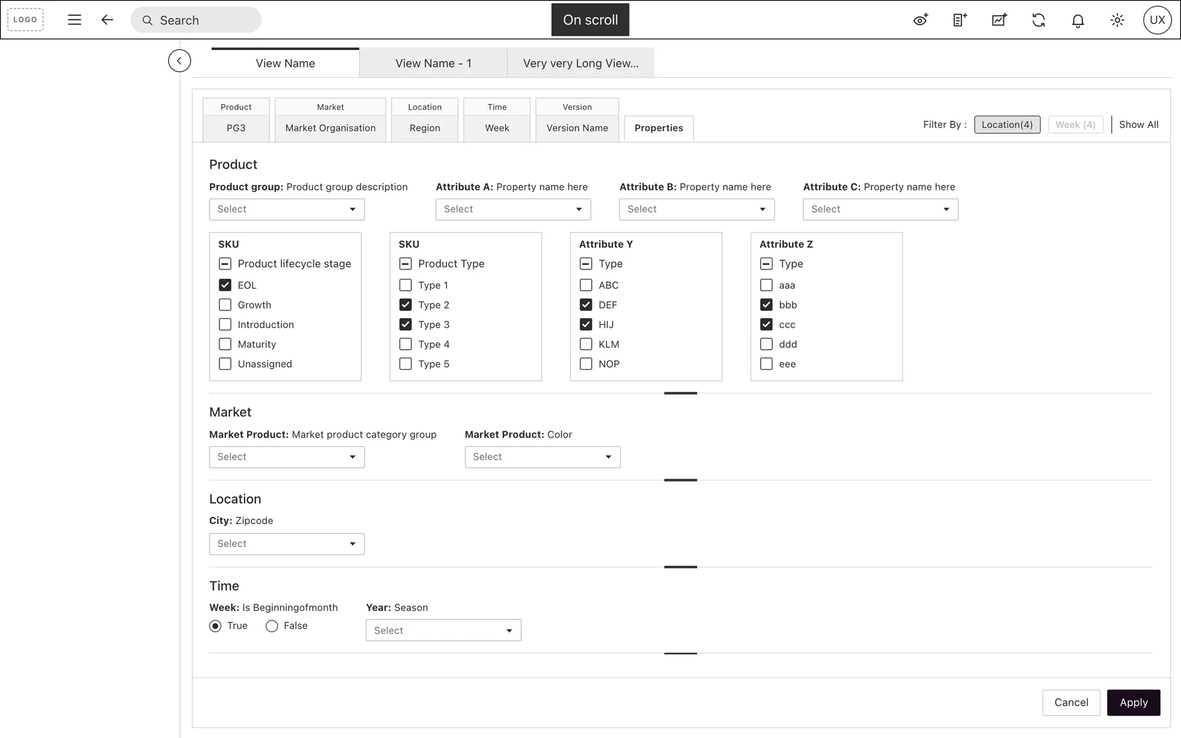The width and height of the screenshot is (1181, 738).
Task: Select the False radio button
Action: 272,626
